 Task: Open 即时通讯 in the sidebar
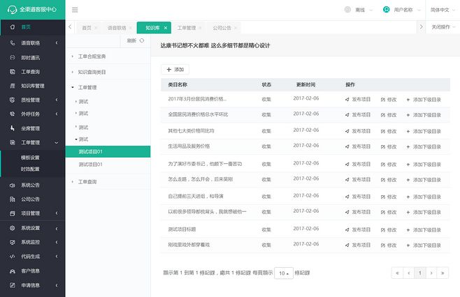[30, 58]
